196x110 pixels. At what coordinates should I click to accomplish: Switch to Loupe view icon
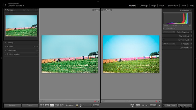(x=47, y=105)
